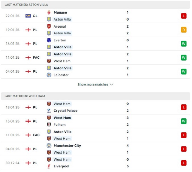The image size is (192, 172).
Task: Select the Manchester City team name
Action: pyautogui.click(x=67, y=146)
